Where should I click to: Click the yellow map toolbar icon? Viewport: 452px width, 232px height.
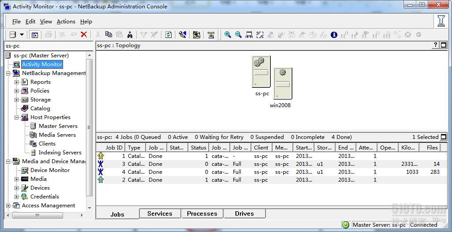197,35
